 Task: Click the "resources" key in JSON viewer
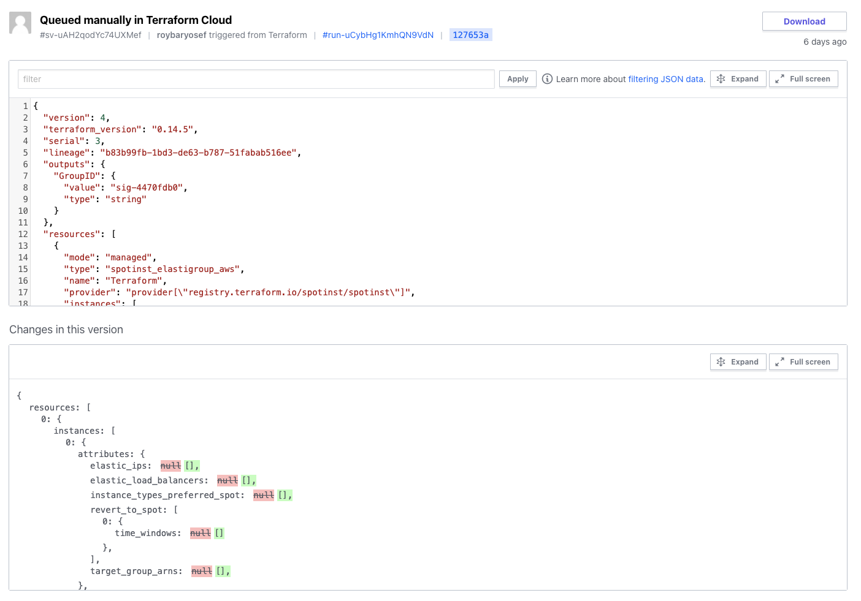72,234
